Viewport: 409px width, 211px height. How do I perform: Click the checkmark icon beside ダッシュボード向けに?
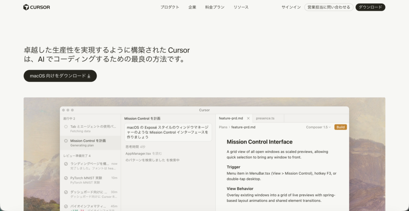tap(66, 192)
